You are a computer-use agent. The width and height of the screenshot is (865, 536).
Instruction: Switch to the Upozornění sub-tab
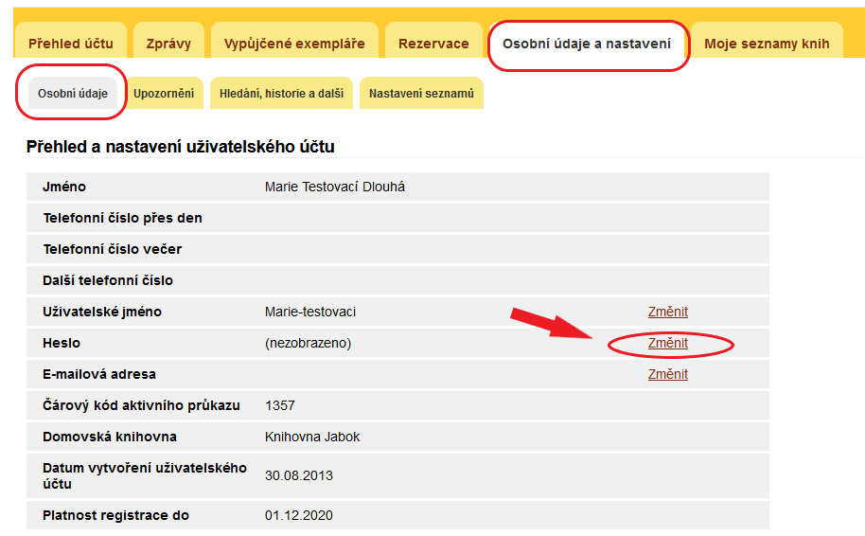tap(164, 93)
